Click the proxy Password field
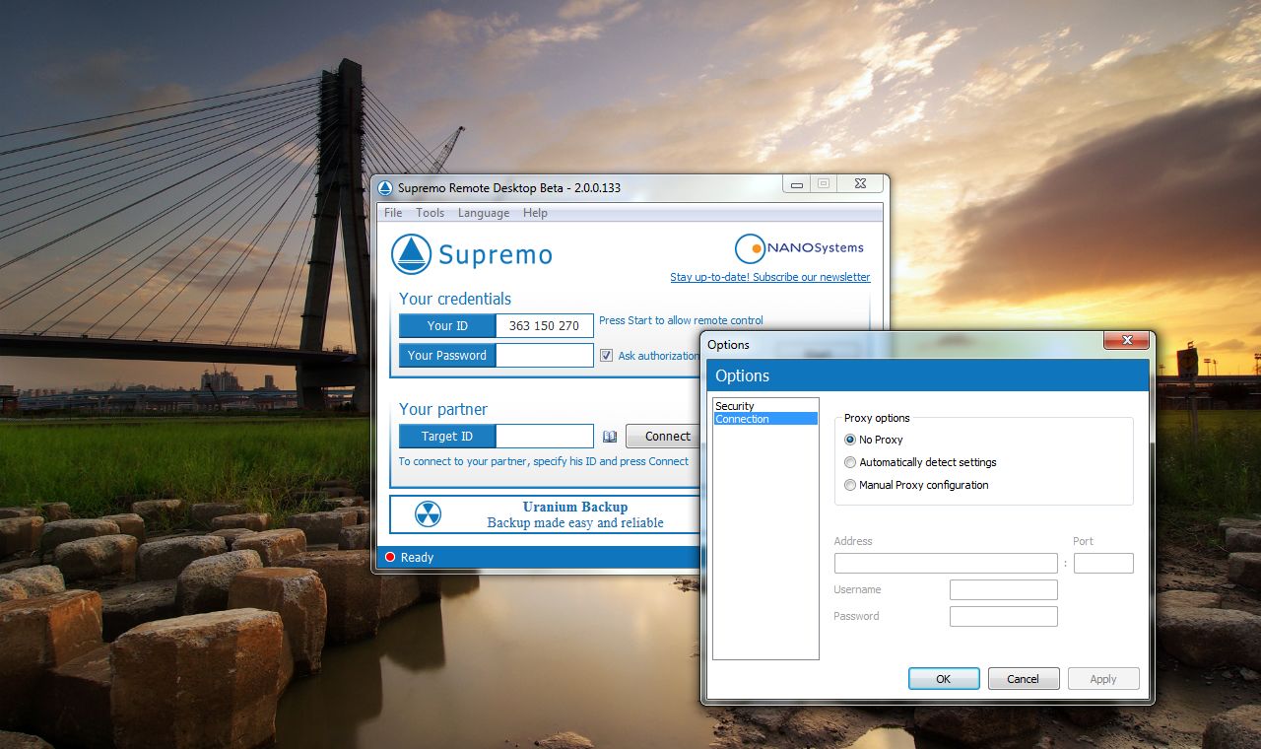 coord(1004,617)
